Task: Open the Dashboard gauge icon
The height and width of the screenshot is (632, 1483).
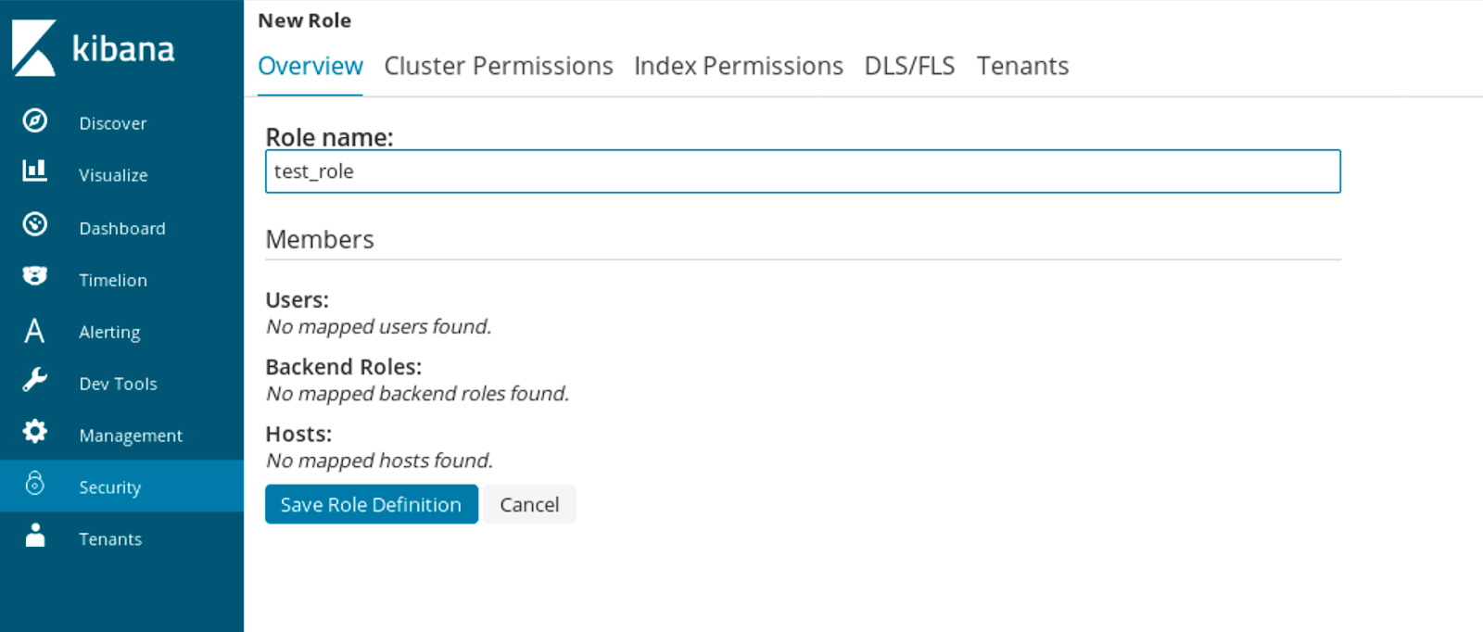Action: point(35,224)
